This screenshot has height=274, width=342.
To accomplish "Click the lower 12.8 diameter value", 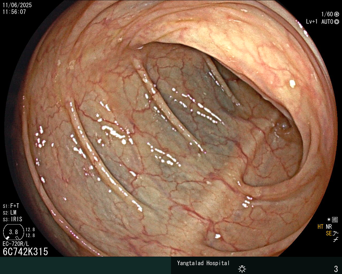I will coord(30,235).
